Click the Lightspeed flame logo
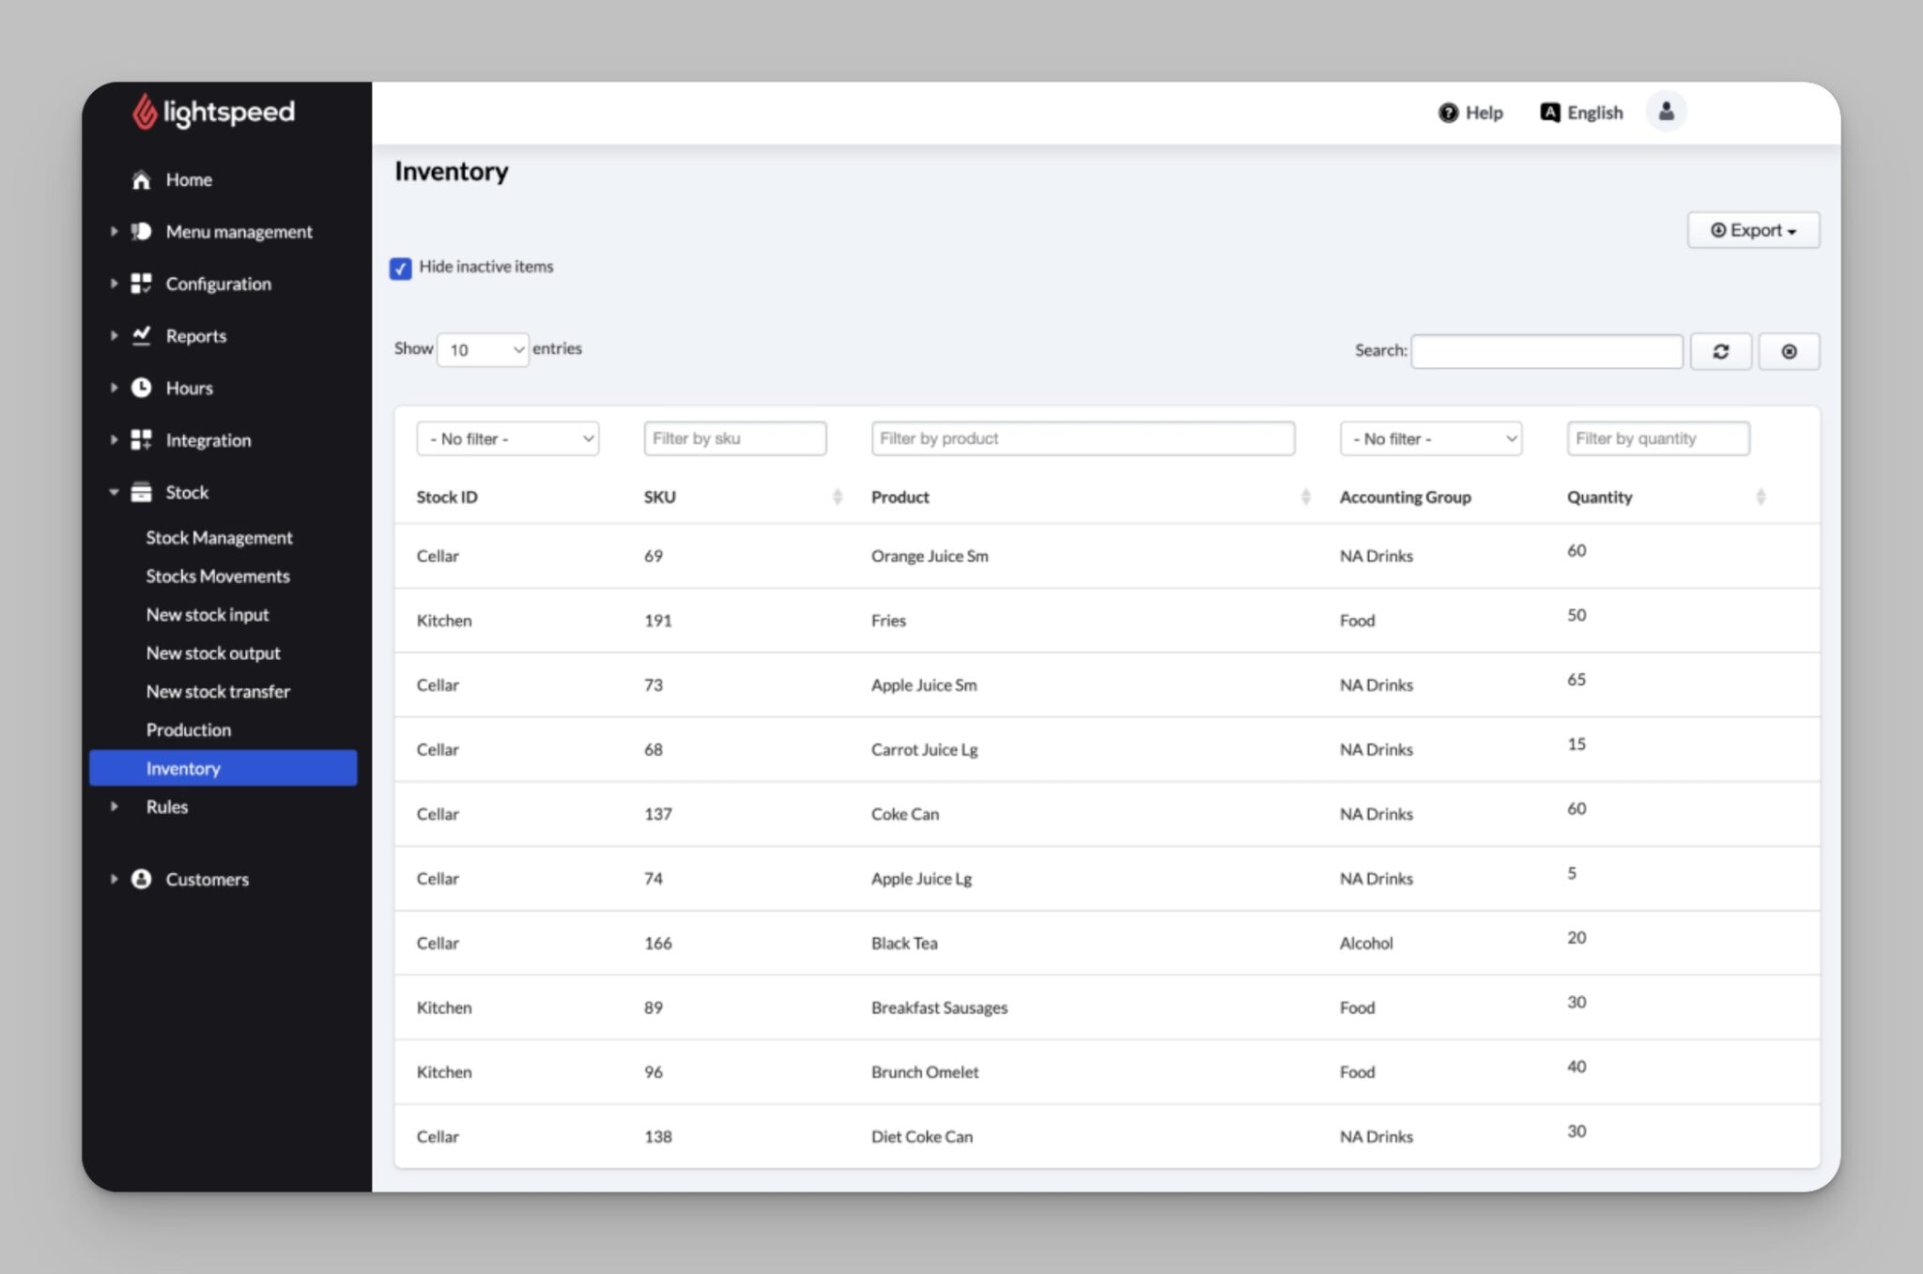 tap(144, 112)
